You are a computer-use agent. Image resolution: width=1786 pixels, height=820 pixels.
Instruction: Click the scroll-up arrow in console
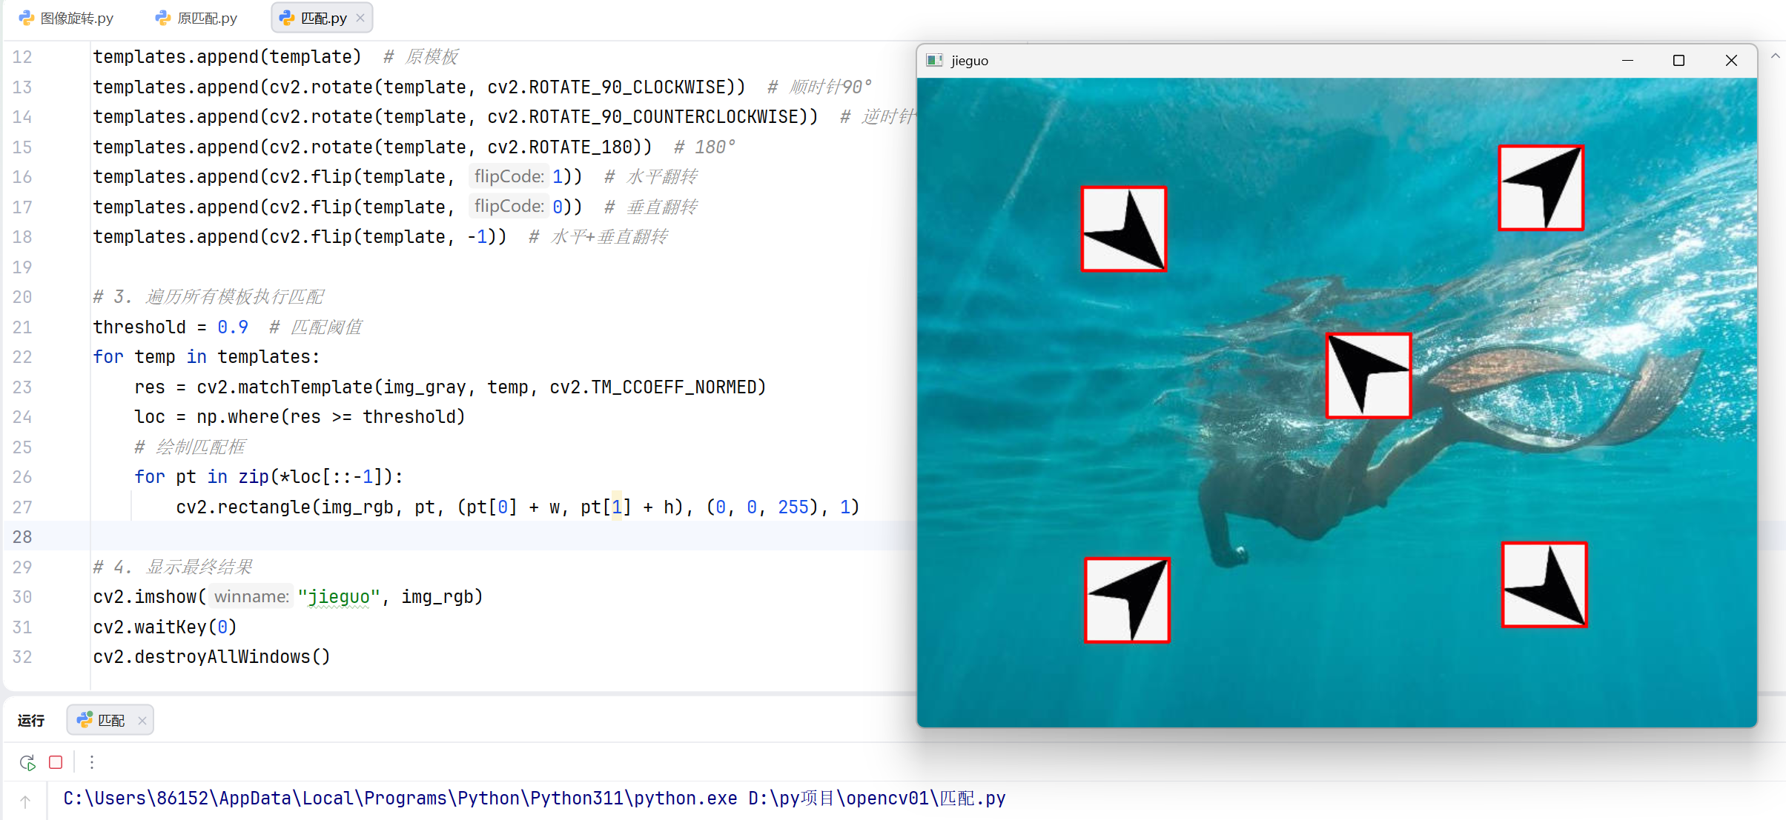click(25, 801)
